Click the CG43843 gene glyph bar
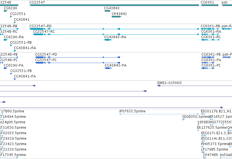232x159 pixels. pos(107,11)
